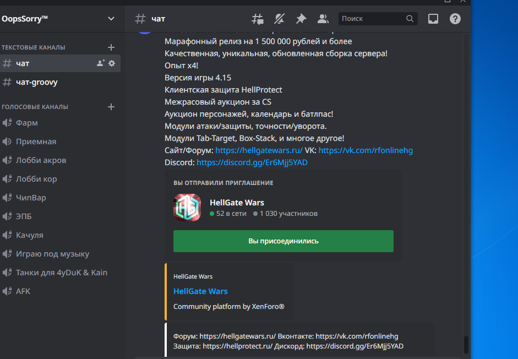Add a new voice channel plus icon
This screenshot has width=518, height=359.
click(x=111, y=107)
